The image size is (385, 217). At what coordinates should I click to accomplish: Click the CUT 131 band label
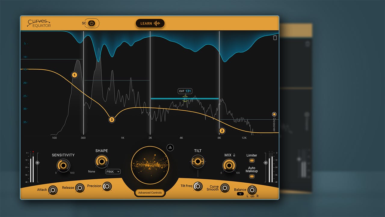(185, 91)
